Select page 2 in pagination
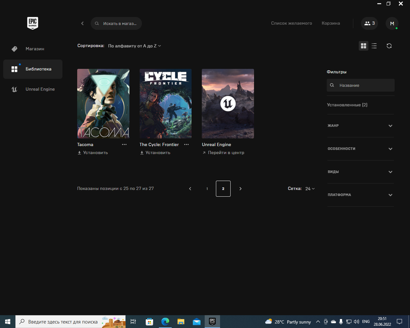 tap(223, 189)
